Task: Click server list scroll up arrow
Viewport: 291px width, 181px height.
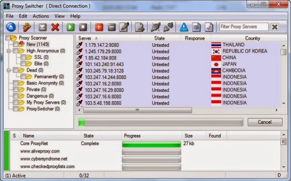Action: tap(284, 45)
